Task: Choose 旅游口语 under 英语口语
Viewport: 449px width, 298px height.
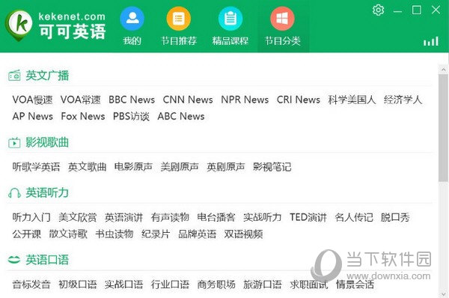Action: pos(263,285)
